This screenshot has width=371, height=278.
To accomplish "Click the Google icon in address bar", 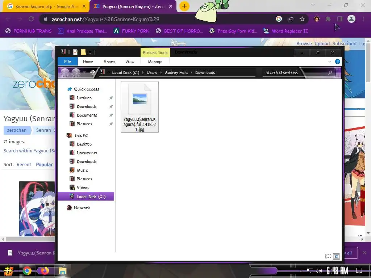I will coord(279,19).
